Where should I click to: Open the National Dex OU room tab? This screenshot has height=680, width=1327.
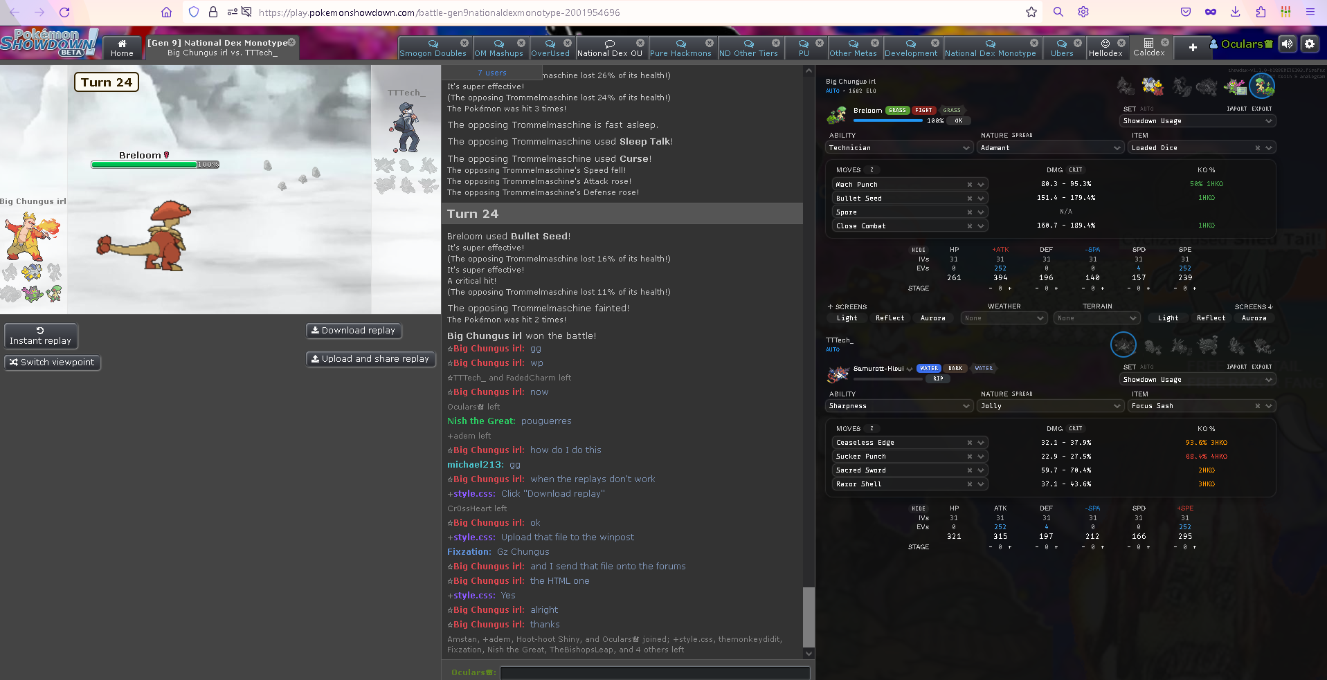tap(609, 48)
